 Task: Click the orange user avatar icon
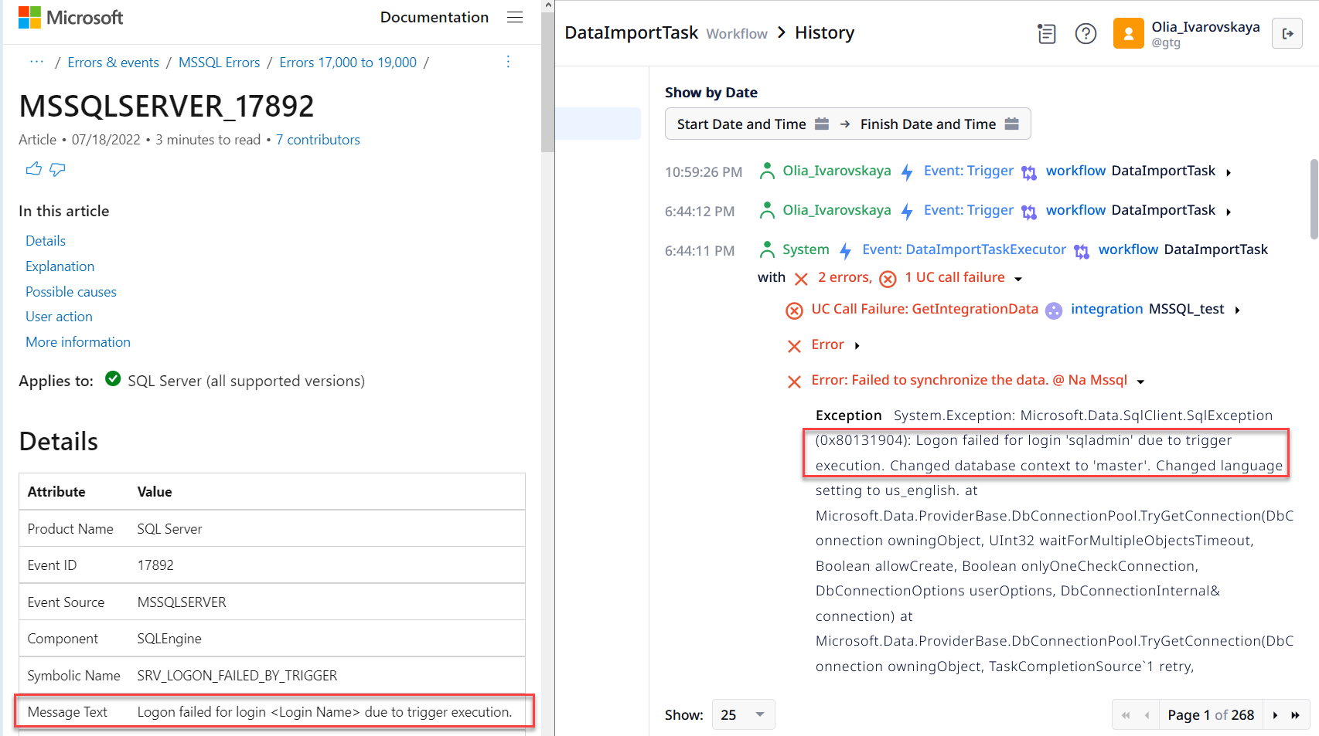[1128, 33]
